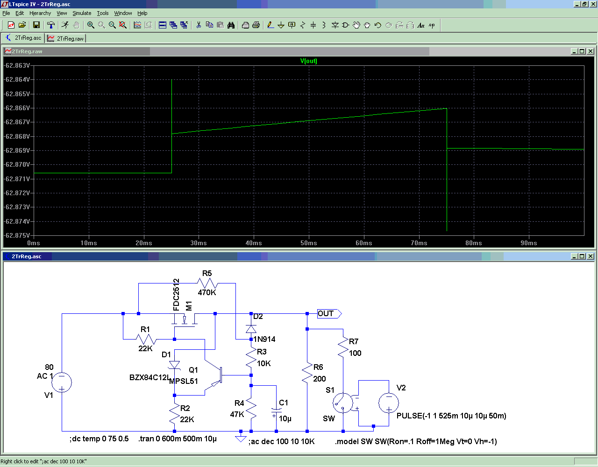This screenshot has width=598, height=467.
Task: Select the Zoom In magnifier icon
Action: point(91,25)
